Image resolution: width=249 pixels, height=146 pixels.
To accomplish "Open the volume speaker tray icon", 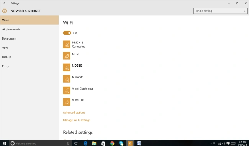I will click(224, 143).
